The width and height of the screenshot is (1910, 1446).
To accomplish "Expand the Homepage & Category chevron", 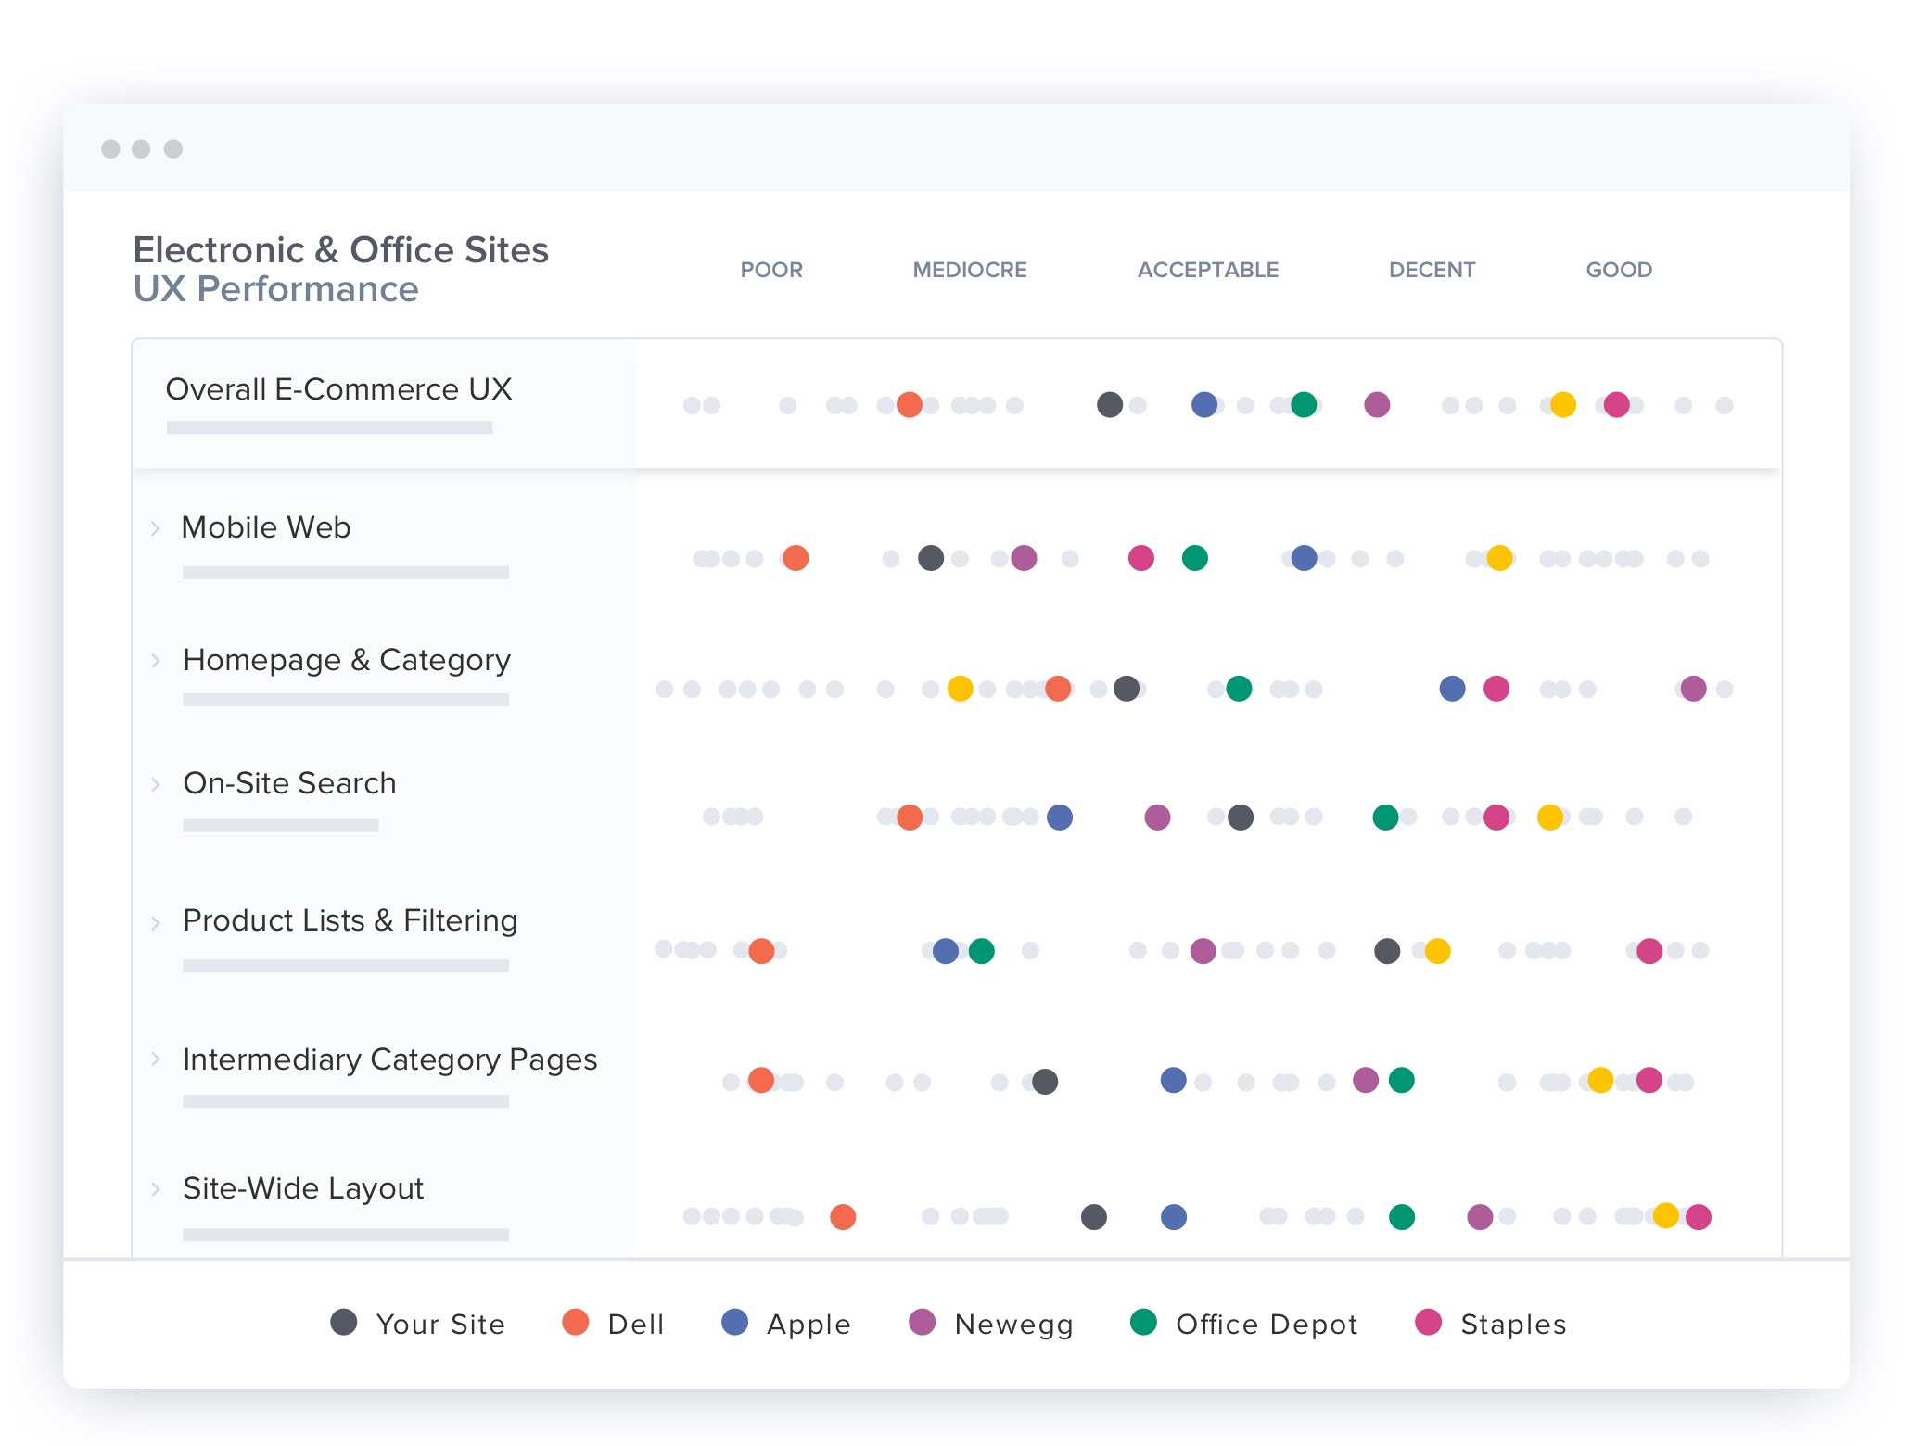I will pos(156,661).
